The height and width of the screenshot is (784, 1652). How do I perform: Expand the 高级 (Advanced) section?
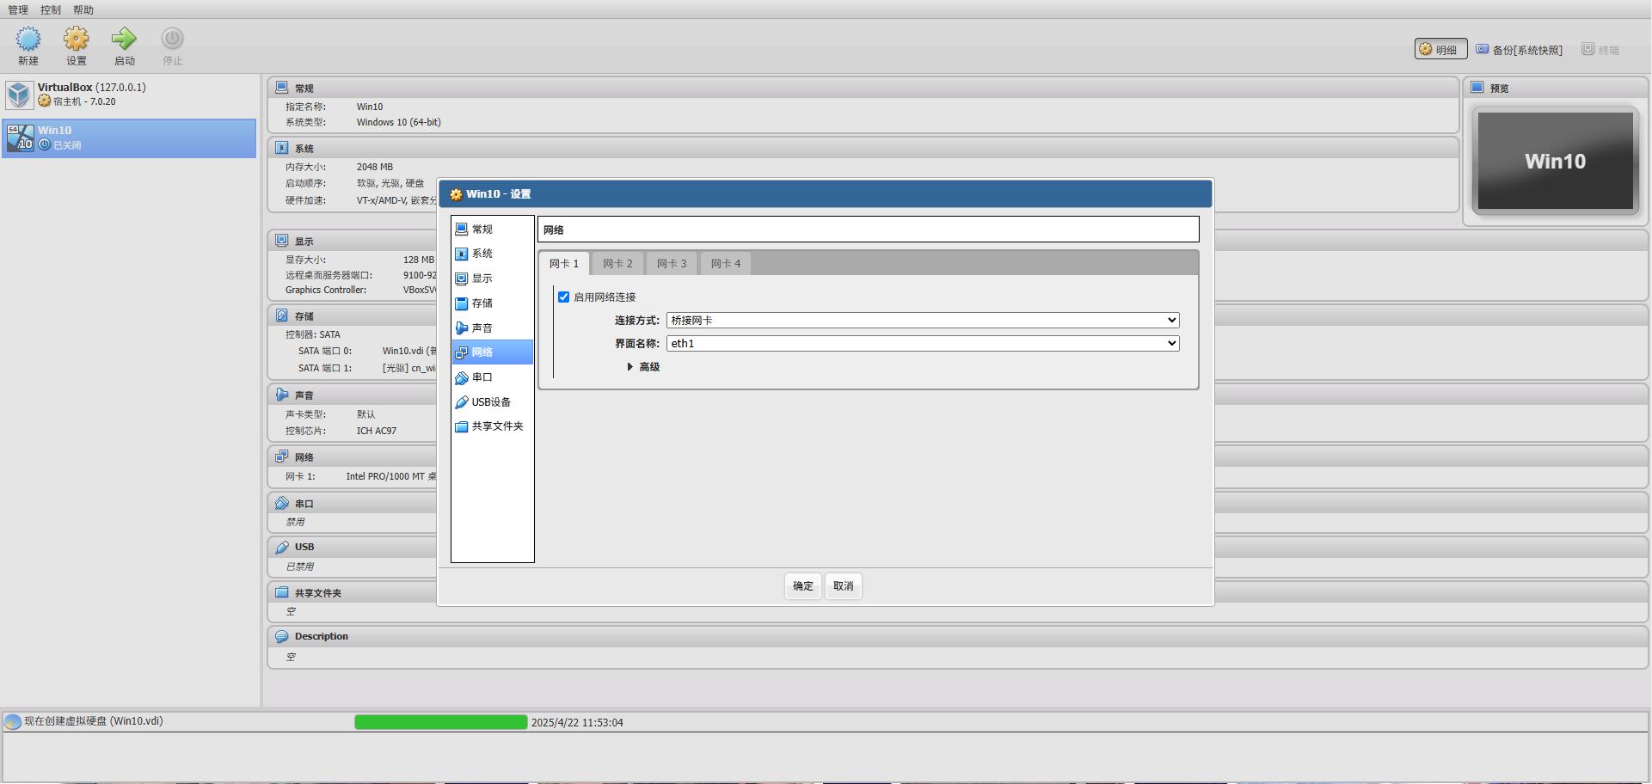pyautogui.click(x=643, y=367)
